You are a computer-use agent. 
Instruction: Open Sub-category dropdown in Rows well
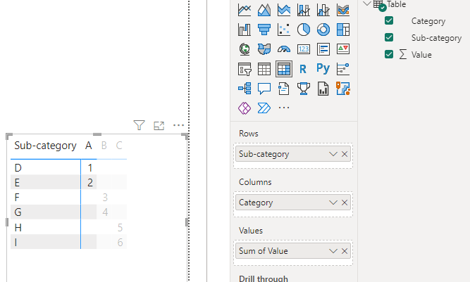coord(333,154)
